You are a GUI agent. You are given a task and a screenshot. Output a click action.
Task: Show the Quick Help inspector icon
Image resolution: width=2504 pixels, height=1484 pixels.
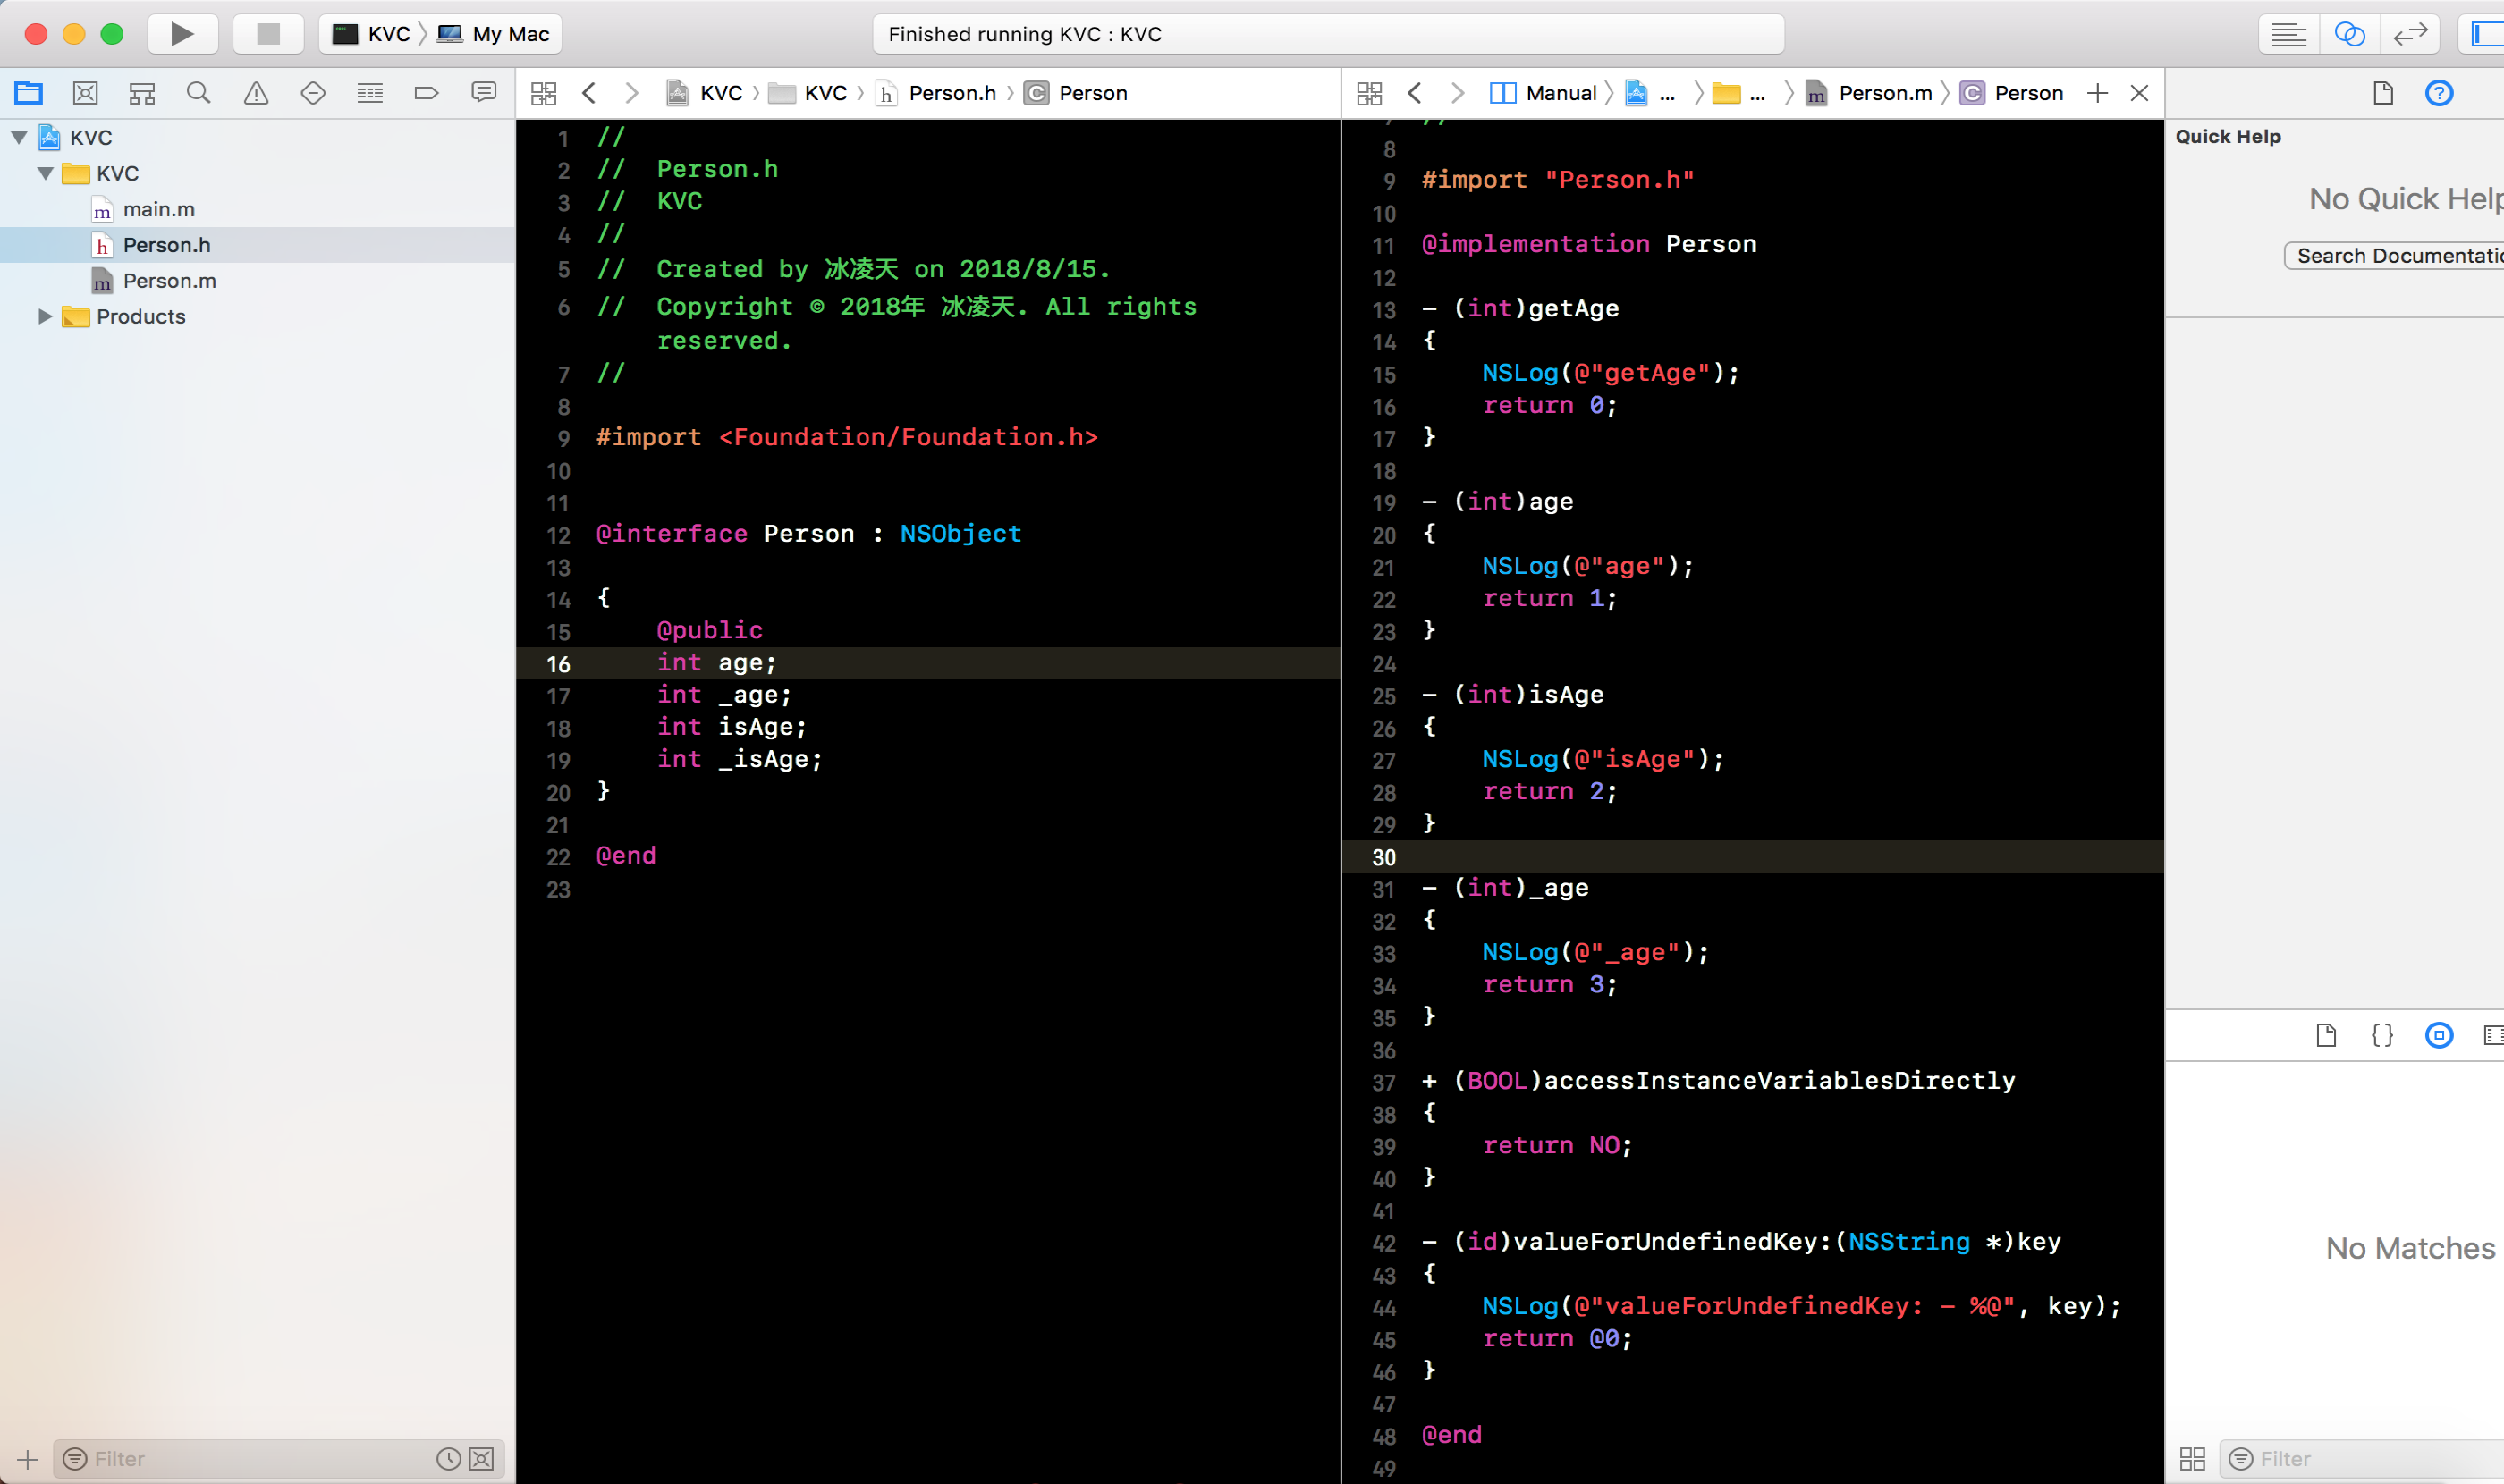click(x=2439, y=93)
